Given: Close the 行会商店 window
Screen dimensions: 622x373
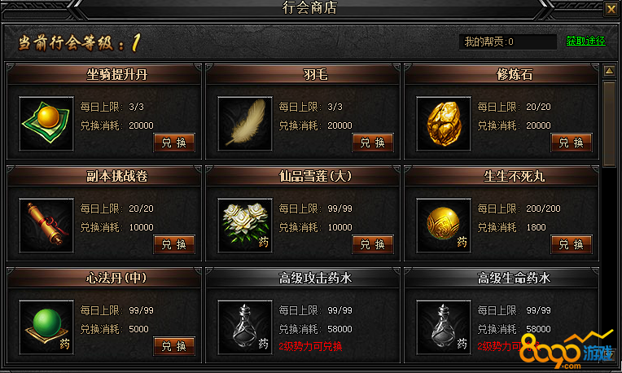Looking at the screenshot, I should click(x=611, y=9).
